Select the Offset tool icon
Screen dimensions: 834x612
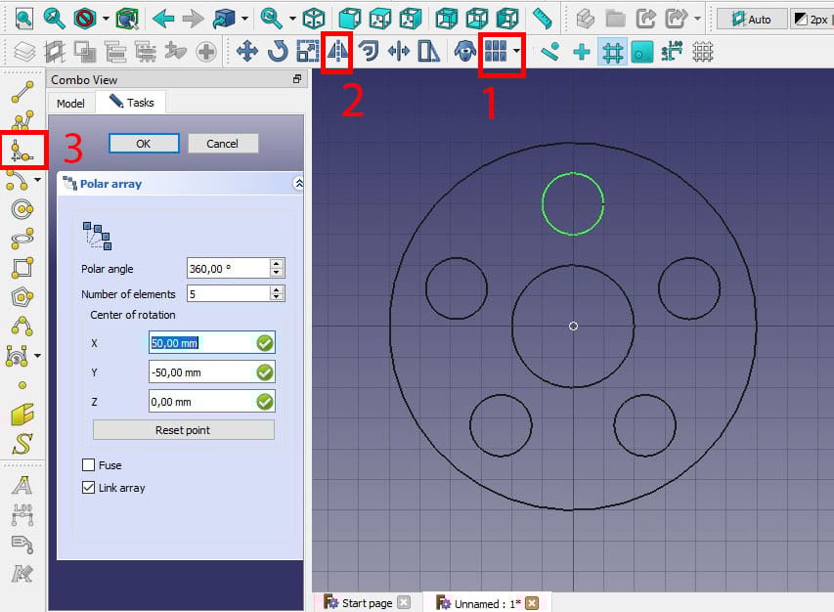(368, 52)
